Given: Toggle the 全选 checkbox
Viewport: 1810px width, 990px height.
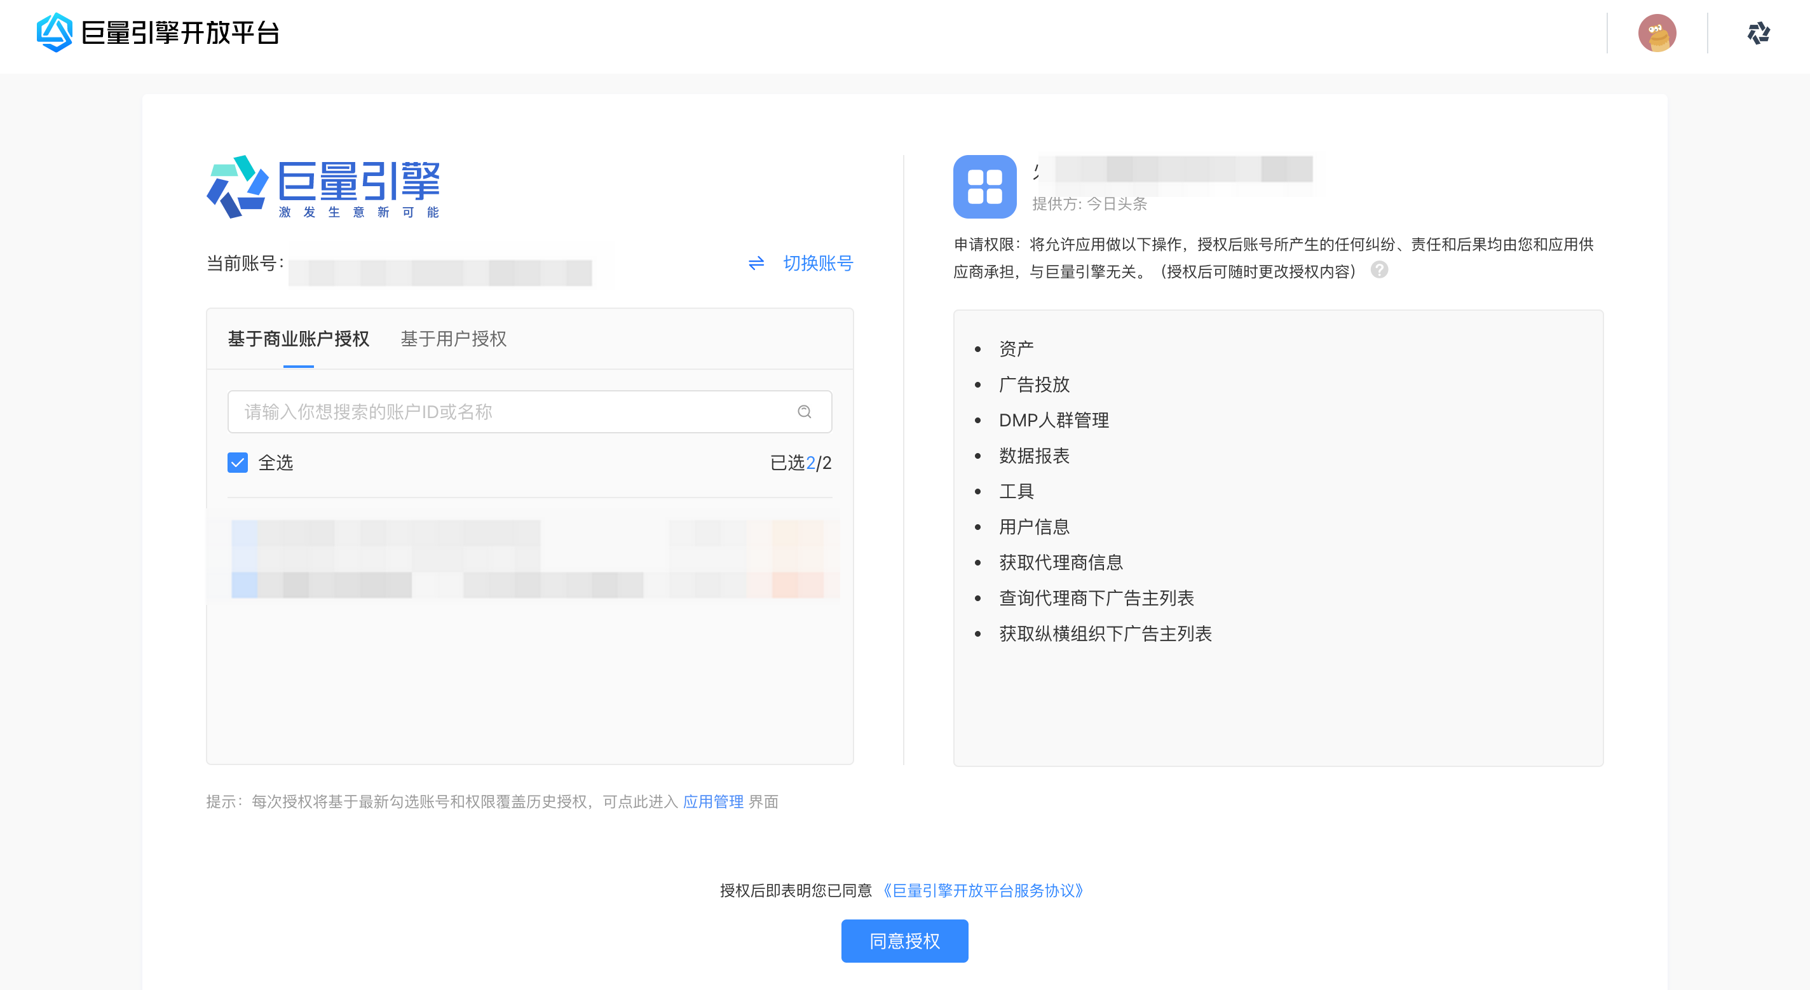Looking at the screenshot, I should click(x=238, y=463).
